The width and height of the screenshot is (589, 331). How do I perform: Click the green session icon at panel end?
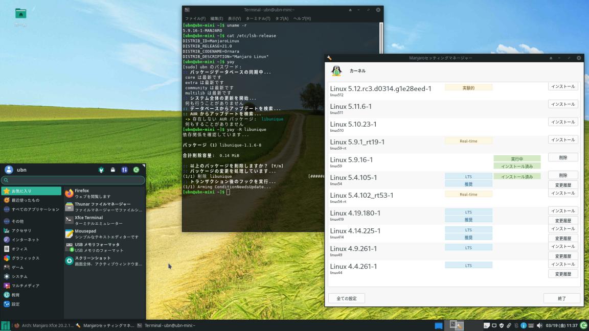[x=584, y=325]
